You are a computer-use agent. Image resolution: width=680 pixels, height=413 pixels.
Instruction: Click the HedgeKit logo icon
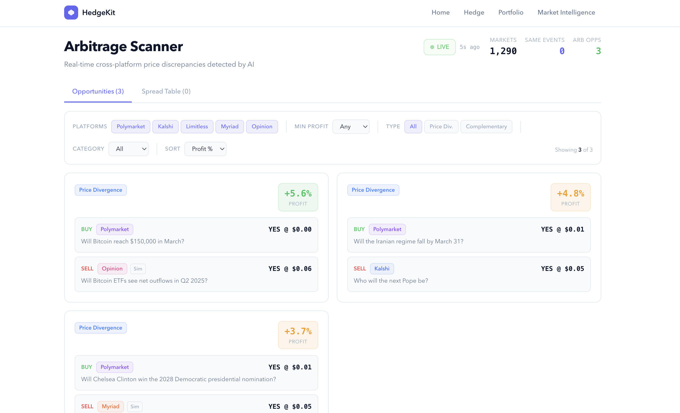pyautogui.click(x=71, y=13)
